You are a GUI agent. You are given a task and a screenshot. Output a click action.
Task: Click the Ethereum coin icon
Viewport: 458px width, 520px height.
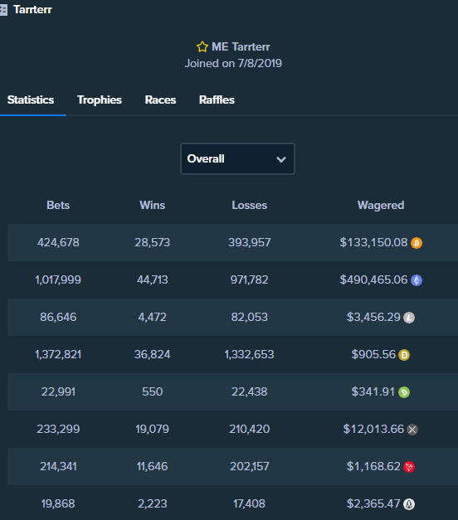point(417,280)
